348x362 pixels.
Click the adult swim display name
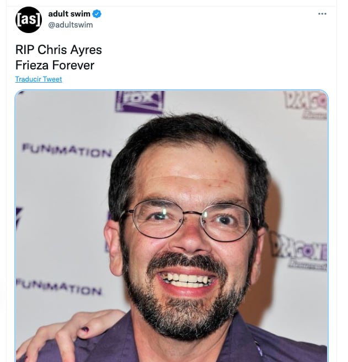(x=69, y=14)
